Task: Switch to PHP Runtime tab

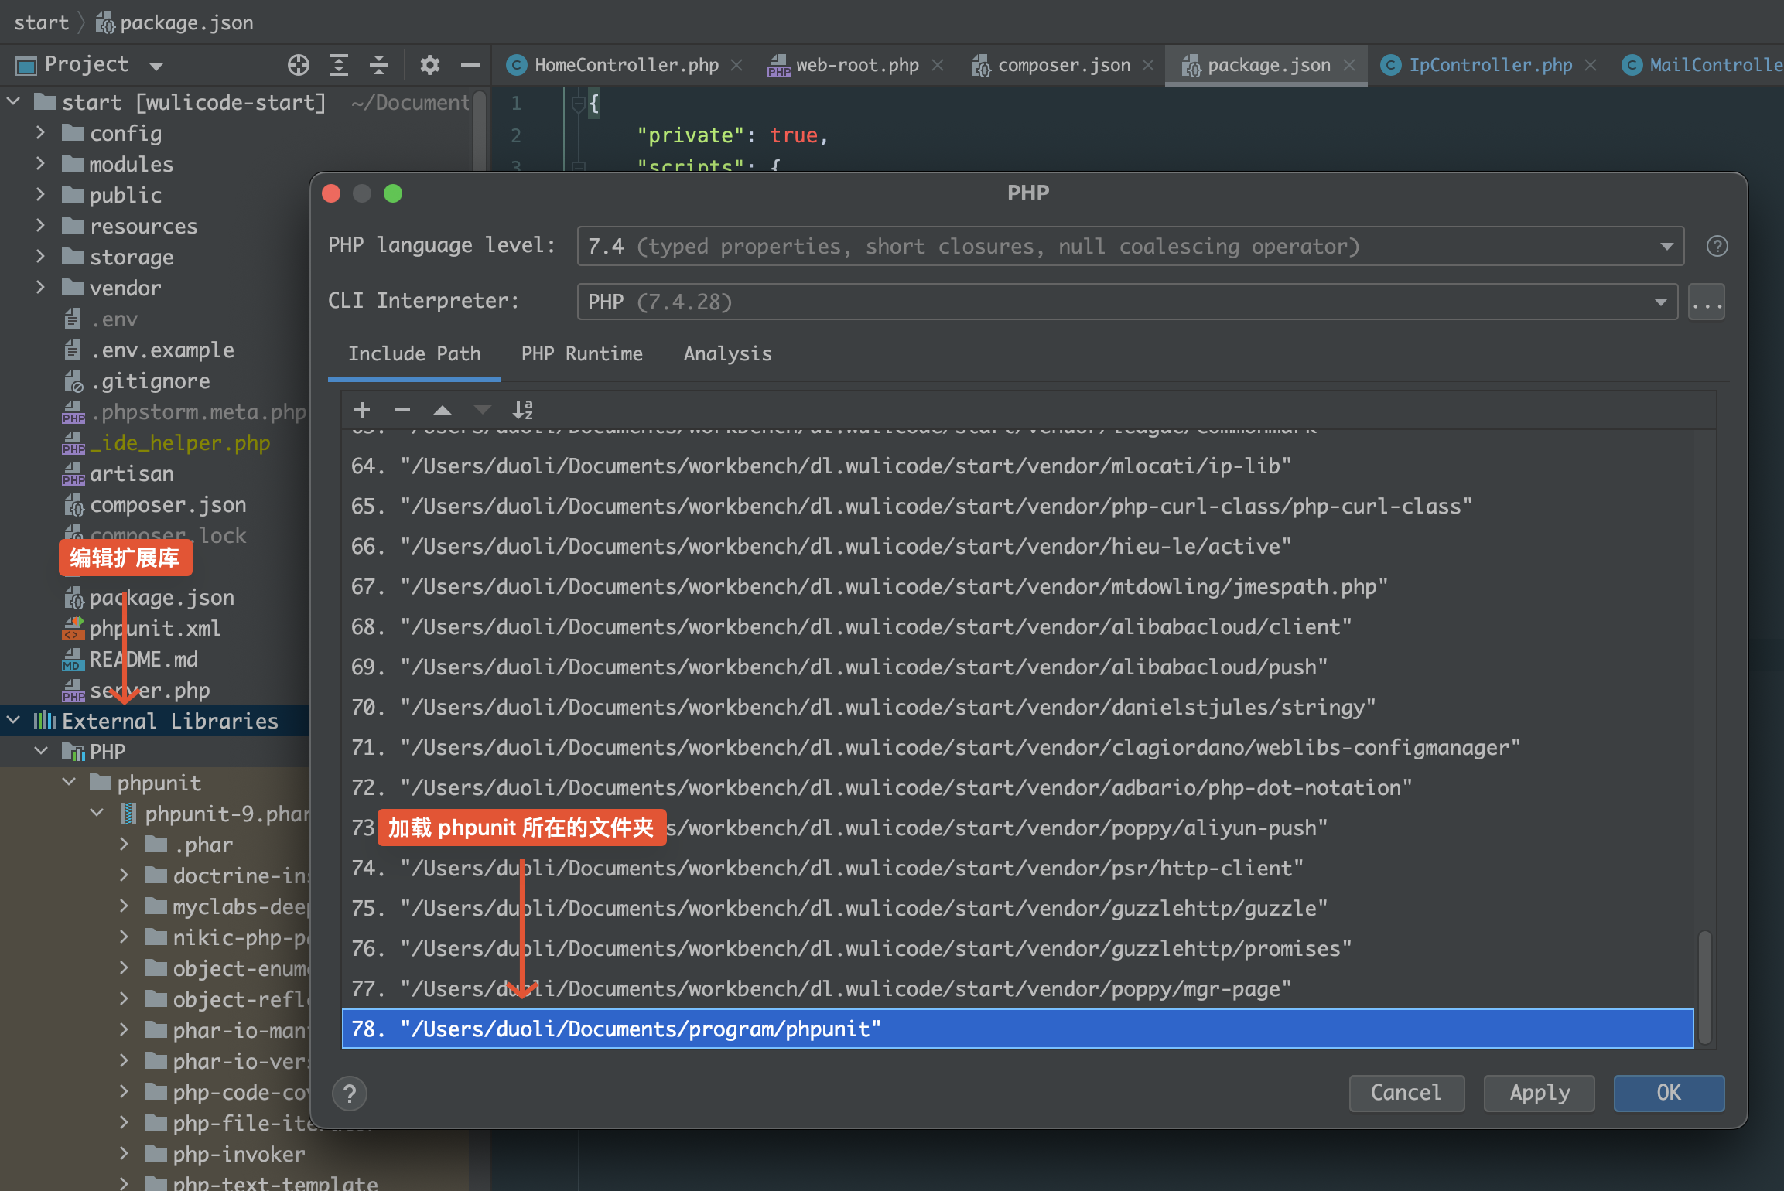Action: (582, 354)
